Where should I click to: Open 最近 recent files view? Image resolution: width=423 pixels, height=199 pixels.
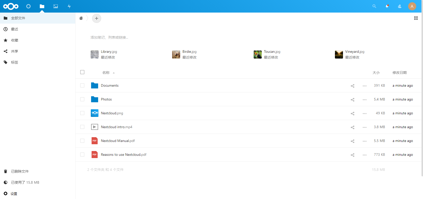click(38, 29)
